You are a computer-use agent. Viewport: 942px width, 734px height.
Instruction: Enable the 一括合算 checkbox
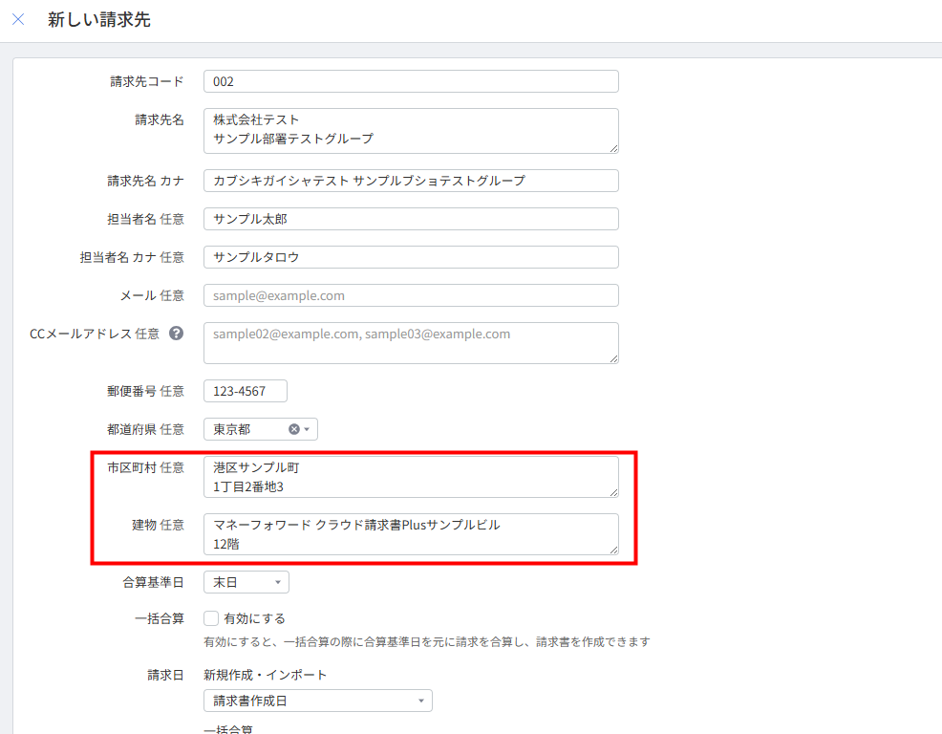pos(212,618)
